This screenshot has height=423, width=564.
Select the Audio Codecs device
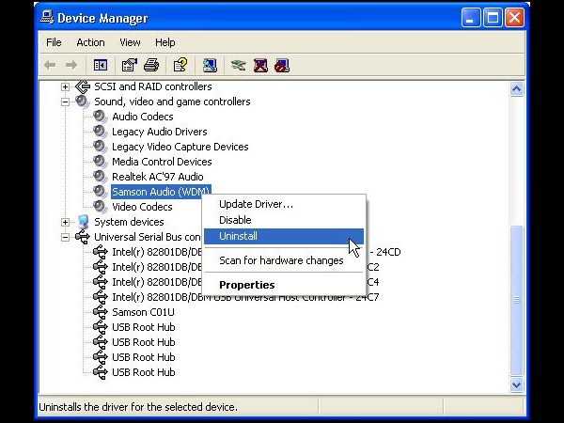click(x=143, y=117)
